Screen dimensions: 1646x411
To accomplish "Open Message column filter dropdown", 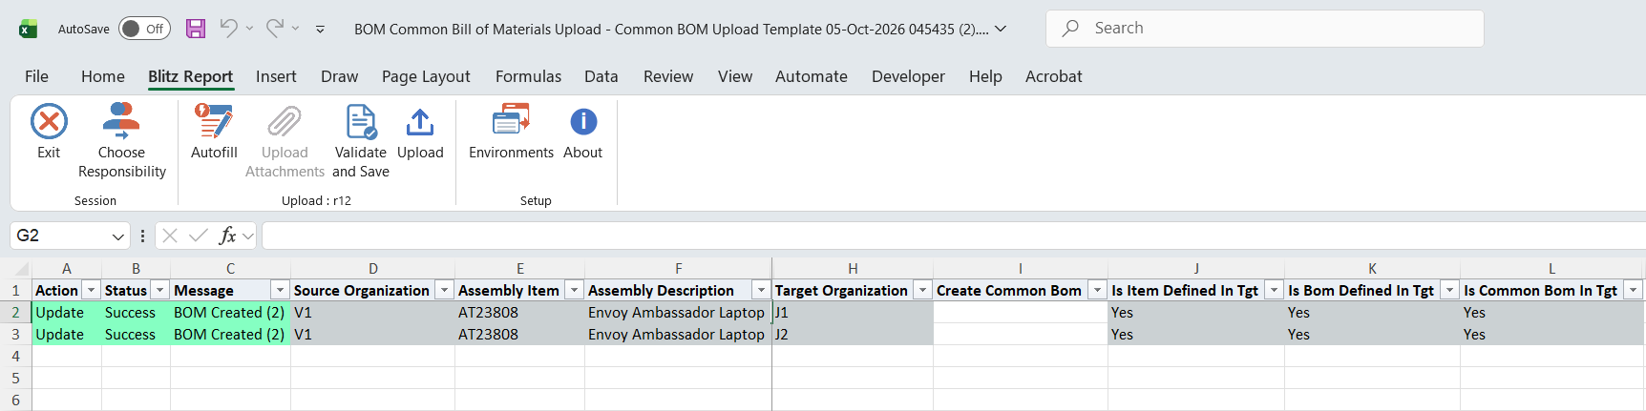I will (280, 290).
